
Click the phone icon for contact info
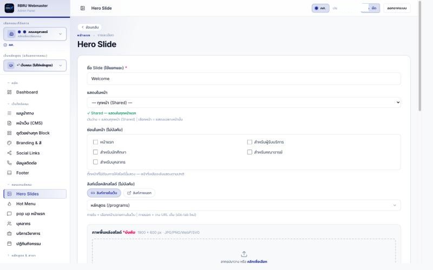pos(9,163)
